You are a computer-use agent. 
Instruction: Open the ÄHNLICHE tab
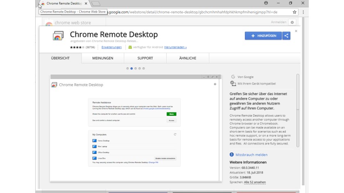click(188, 58)
